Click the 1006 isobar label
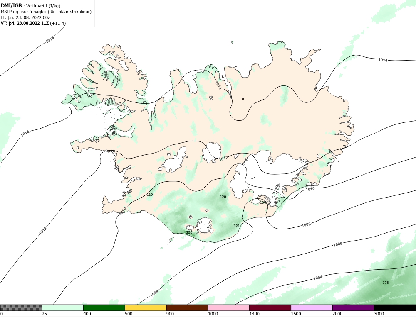The width and height of the screenshot is (416, 317). 338,244
